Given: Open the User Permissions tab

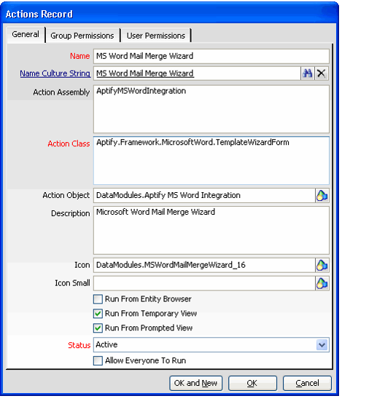Looking at the screenshot, I should coord(155,36).
